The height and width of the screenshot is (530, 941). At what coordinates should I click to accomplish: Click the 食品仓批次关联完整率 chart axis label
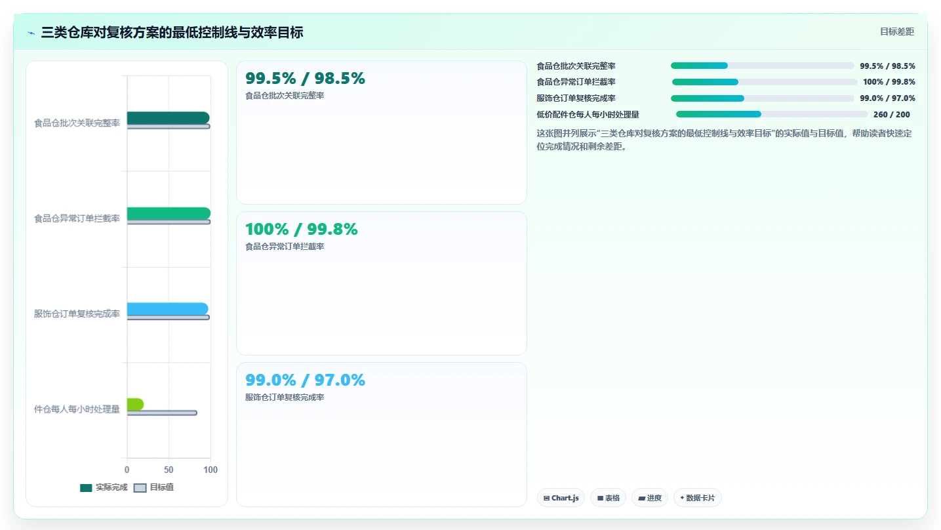77,123
